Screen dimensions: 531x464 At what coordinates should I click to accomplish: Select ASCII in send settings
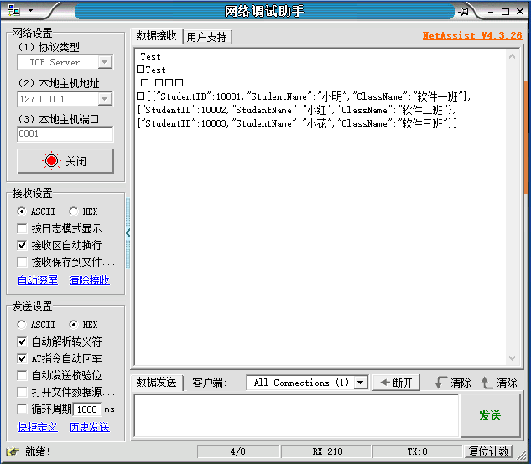(x=36, y=325)
